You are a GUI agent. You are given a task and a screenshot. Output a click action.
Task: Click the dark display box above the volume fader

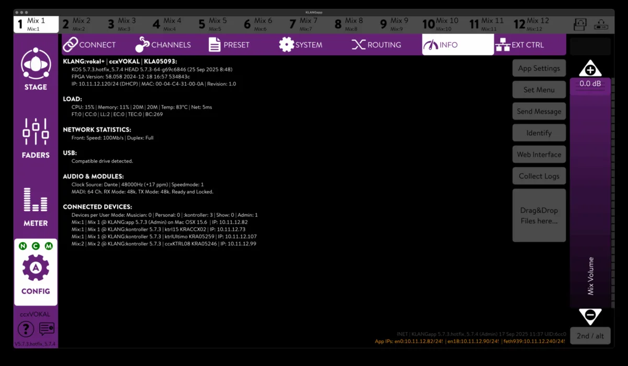click(x=590, y=46)
